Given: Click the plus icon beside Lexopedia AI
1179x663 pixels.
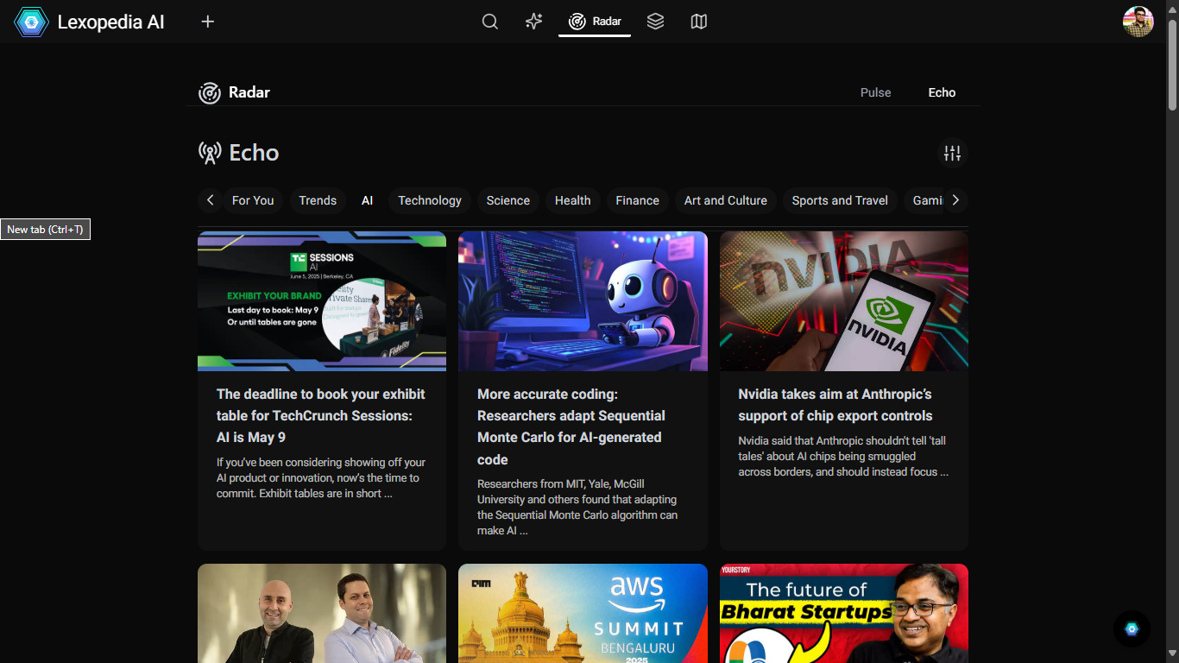Looking at the screenshot, I should 207,22.
